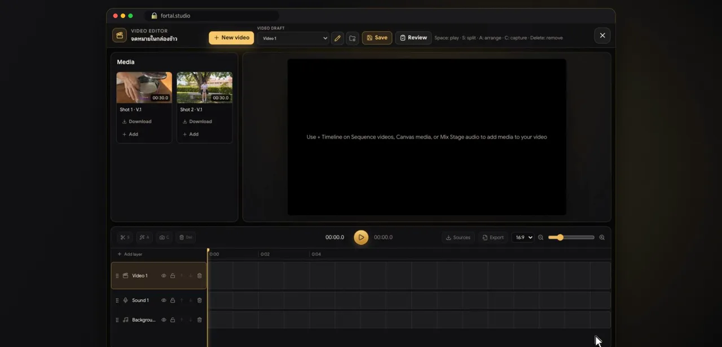Move the Sound 1 layer up
The width and height of the screenshot is (722, 347).
click(182, 300)
